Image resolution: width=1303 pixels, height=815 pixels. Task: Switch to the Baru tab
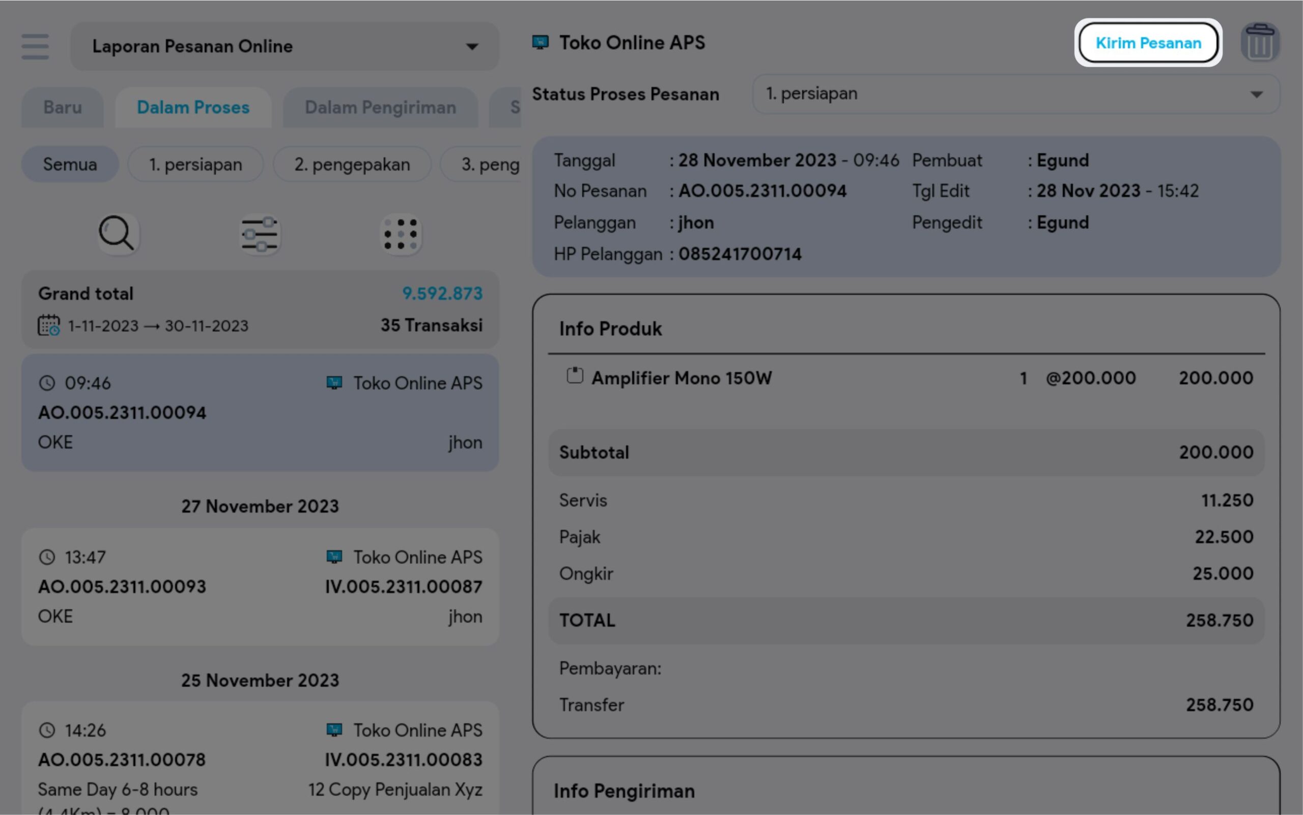[x=63, y=108]
